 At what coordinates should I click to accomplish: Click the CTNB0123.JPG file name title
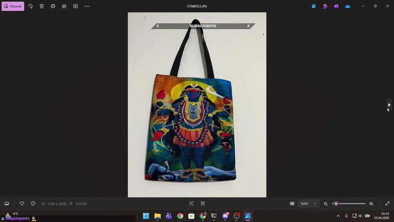197,6
